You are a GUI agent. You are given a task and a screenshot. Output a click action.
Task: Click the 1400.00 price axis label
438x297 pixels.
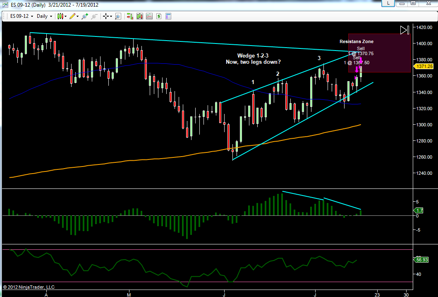tap(424, 43)
